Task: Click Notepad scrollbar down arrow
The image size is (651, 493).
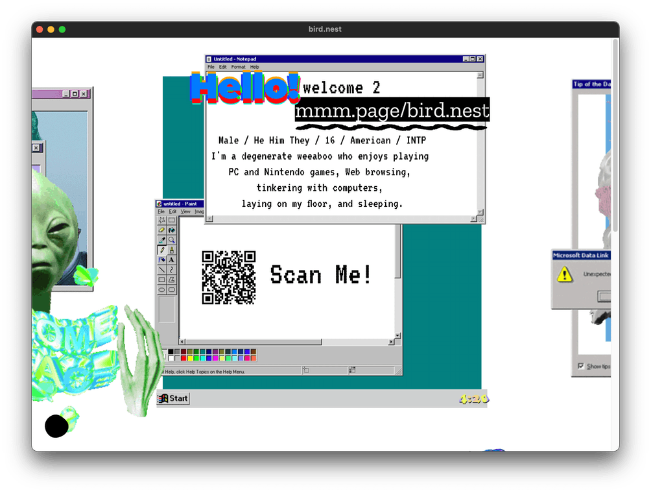Action: tap(480, 212)
